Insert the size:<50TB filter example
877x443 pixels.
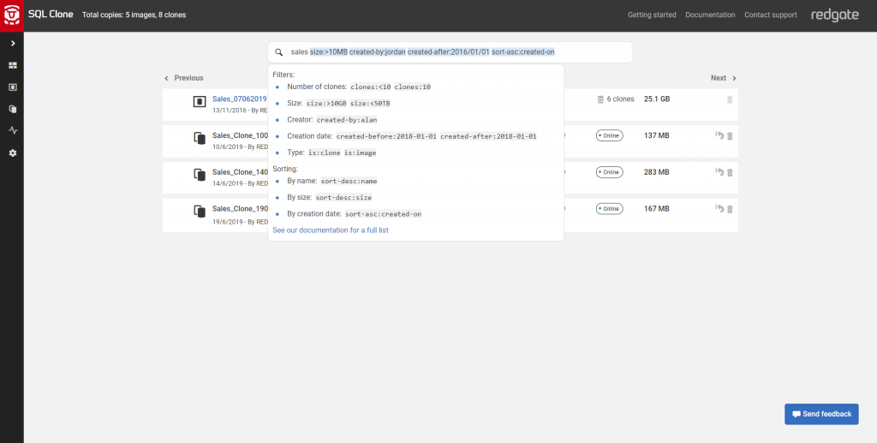pos(370,103)
